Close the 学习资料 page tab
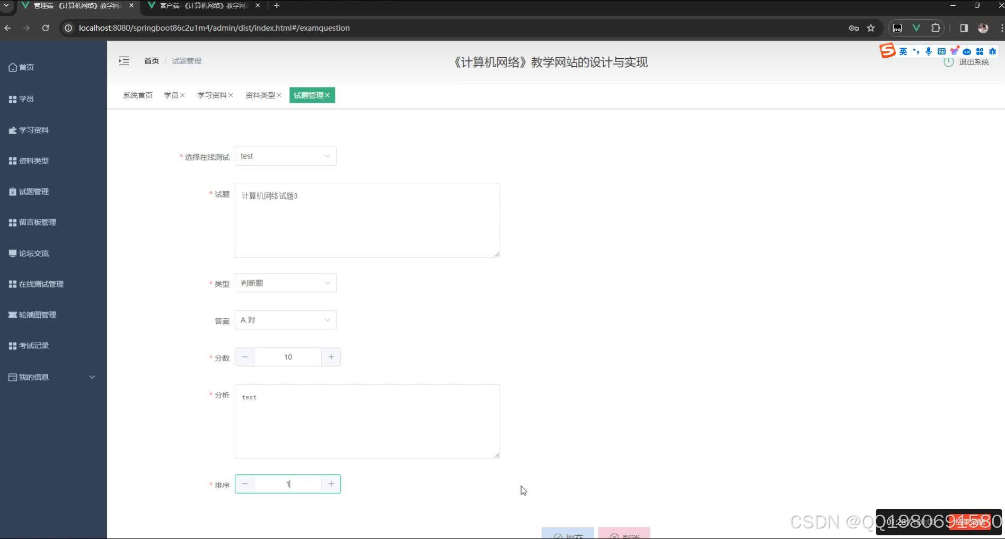1005x539 pixels. 231,95
